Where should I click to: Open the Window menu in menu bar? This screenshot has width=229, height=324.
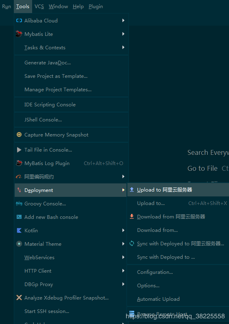pyautogui.click(x=59, y=7)
